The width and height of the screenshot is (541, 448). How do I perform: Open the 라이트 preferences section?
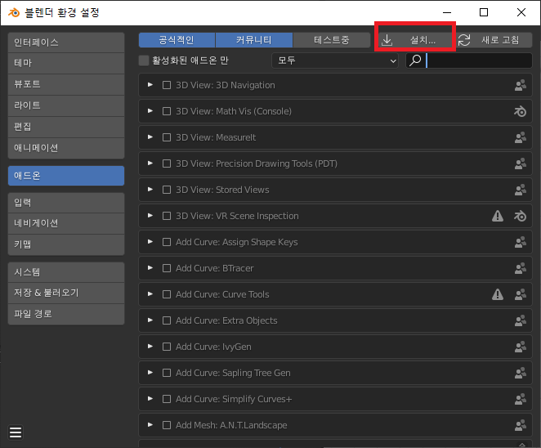point(66,105)
